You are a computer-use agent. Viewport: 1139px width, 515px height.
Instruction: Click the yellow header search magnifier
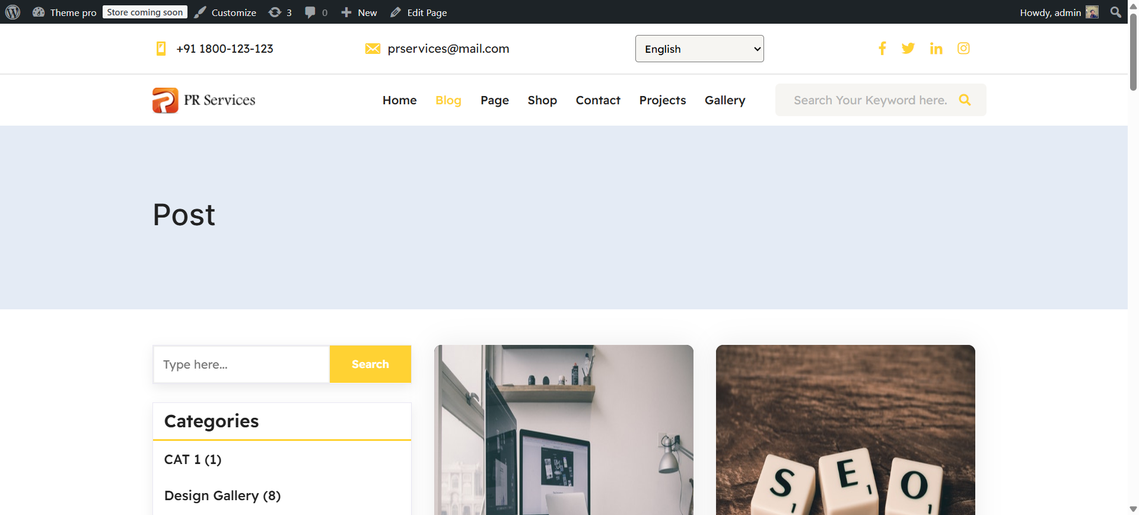click(965, 100)
